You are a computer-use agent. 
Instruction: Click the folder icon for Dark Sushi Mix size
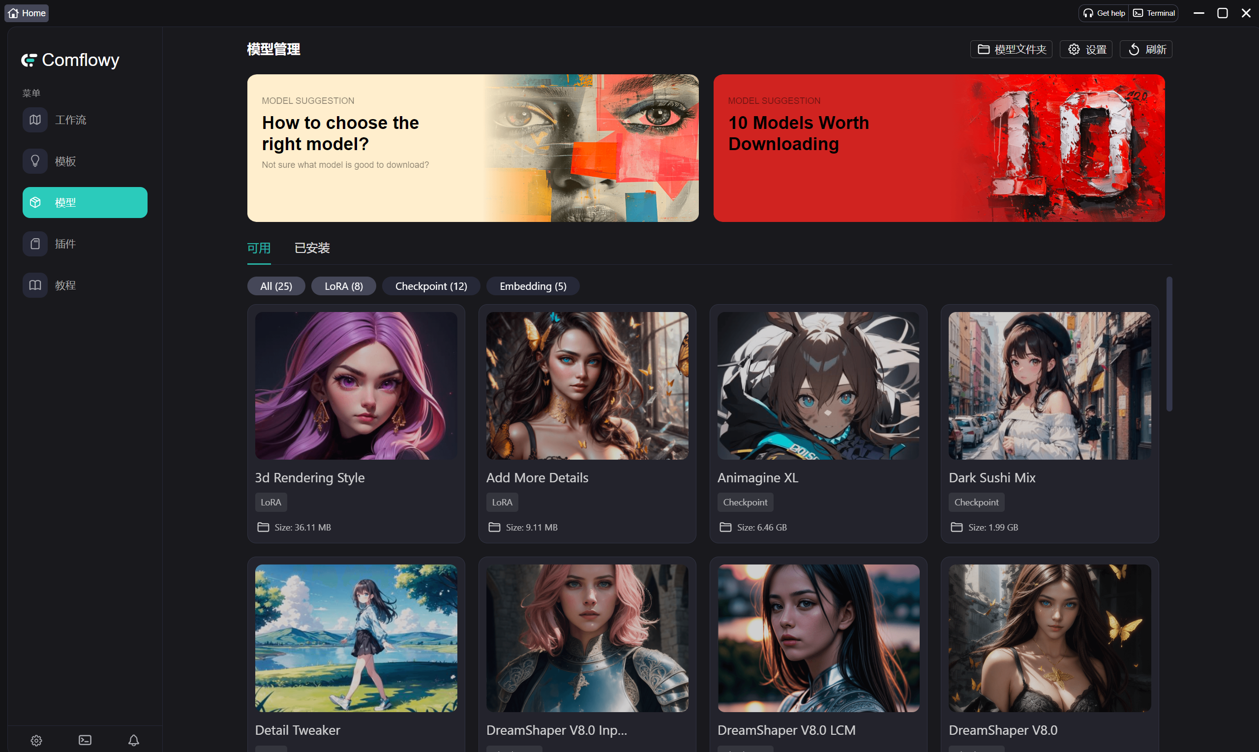957,527
